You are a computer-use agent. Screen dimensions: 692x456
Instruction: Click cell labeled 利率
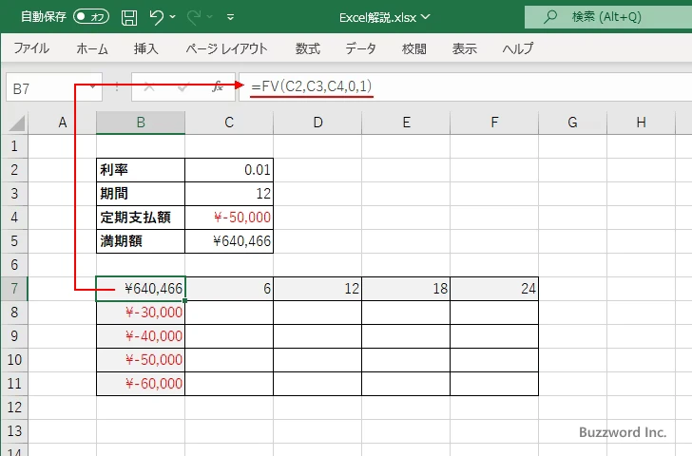[141, 170]
